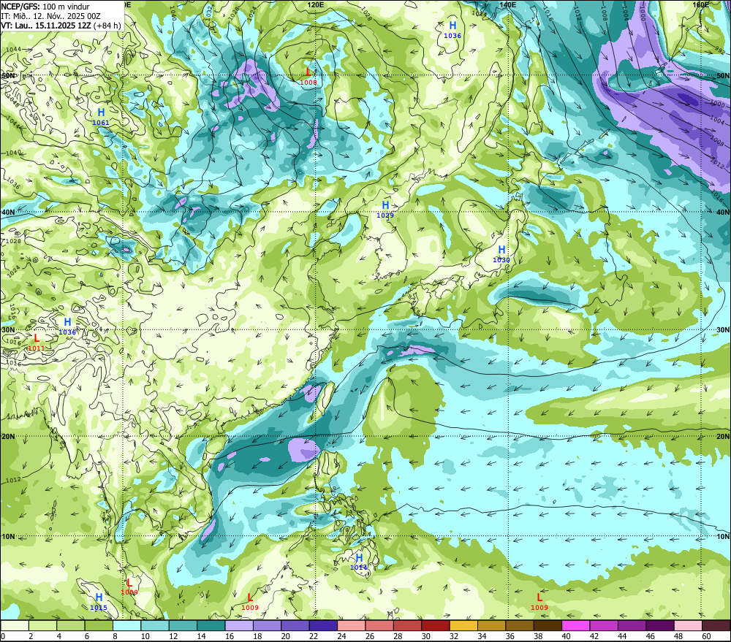Pick the light green 2–4 legend swatch
This screenshot has height=642, width=731.
point(43,626)
